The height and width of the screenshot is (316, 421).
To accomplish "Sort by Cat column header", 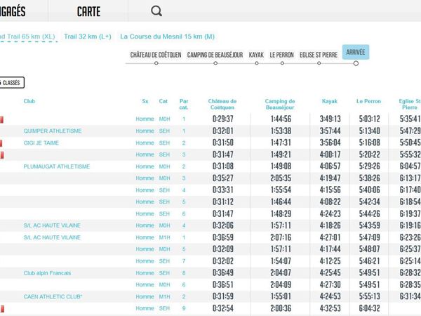I will click(x=163, y=101).
